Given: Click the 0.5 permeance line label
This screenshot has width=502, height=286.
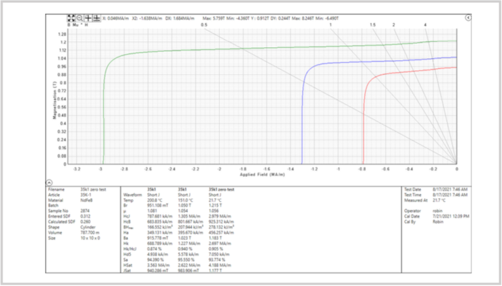Looking at the screenshot, I should point(203,25).
